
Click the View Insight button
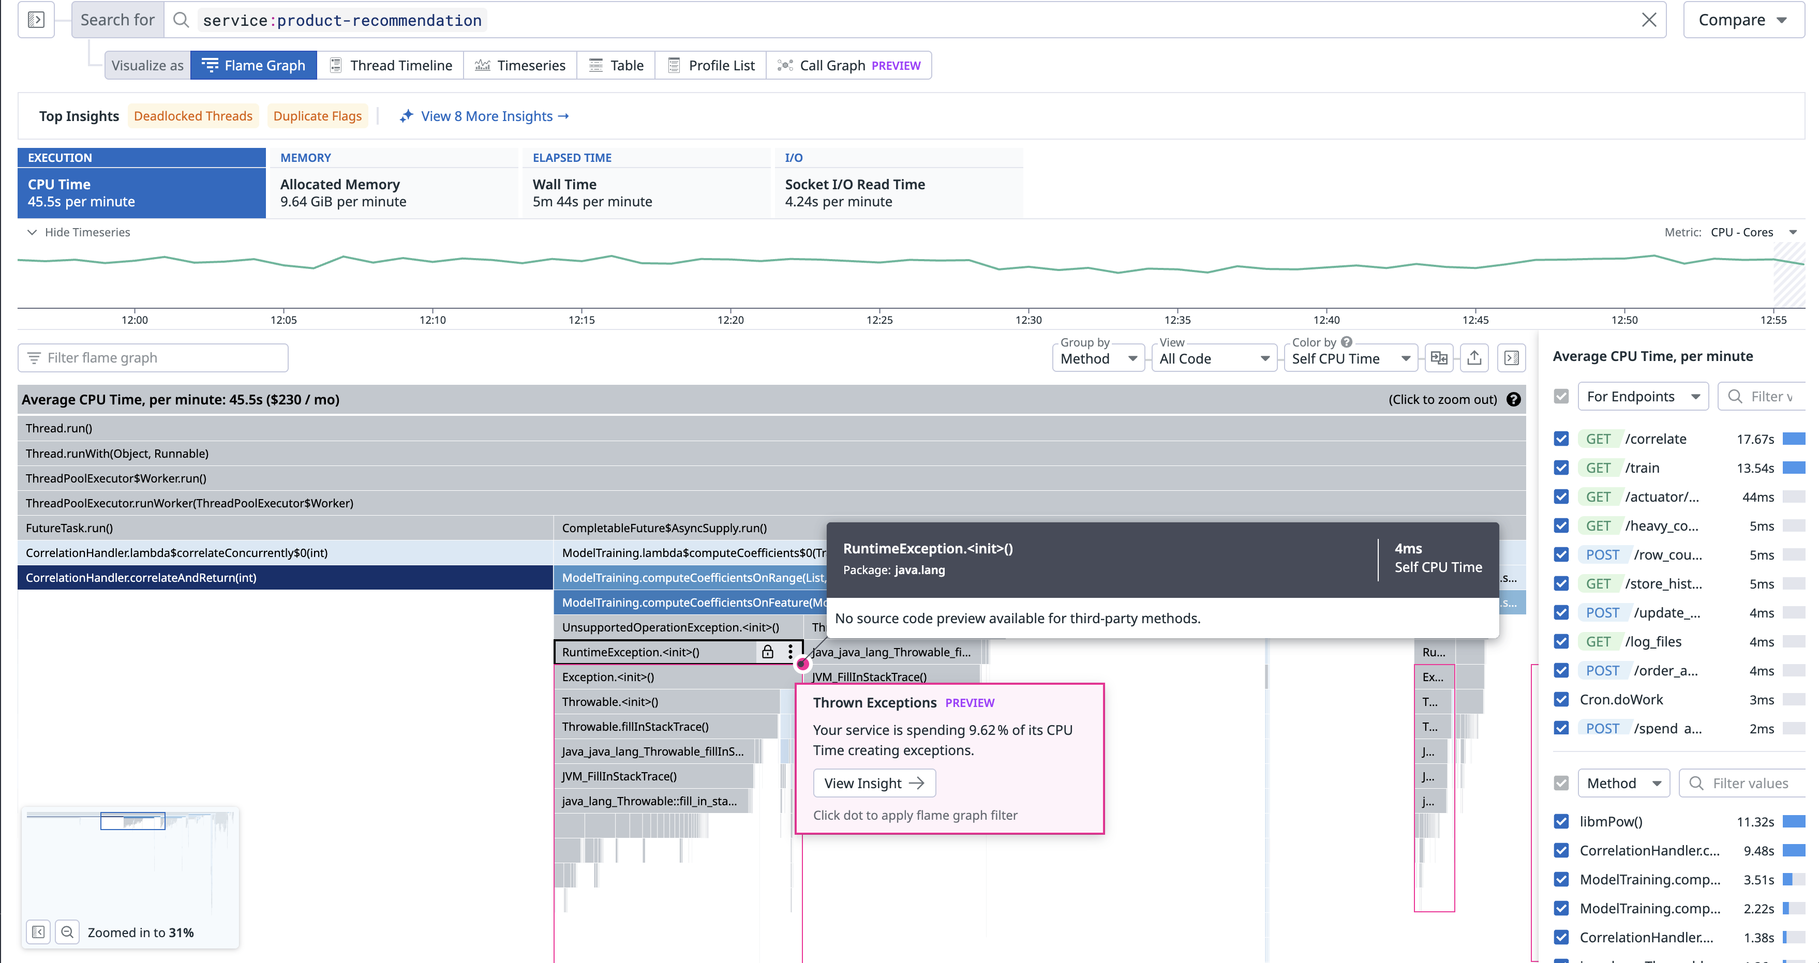(x=873, y=783)
